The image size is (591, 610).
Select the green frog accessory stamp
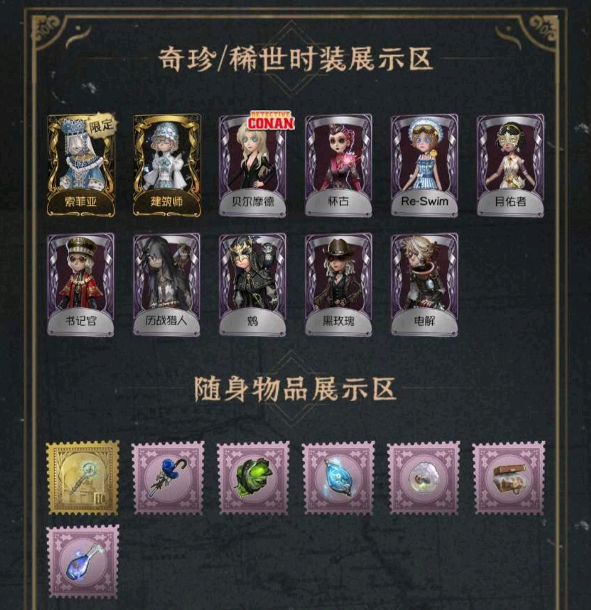253,478
